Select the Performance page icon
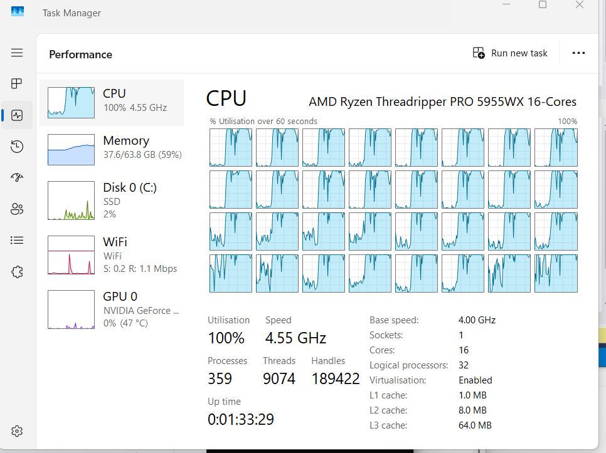Viewport: 606px width, 453px height. coord(17,115)
